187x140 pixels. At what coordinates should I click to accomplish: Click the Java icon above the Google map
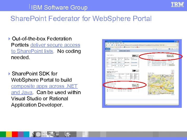pyautogui.click(x=172, y=72)
